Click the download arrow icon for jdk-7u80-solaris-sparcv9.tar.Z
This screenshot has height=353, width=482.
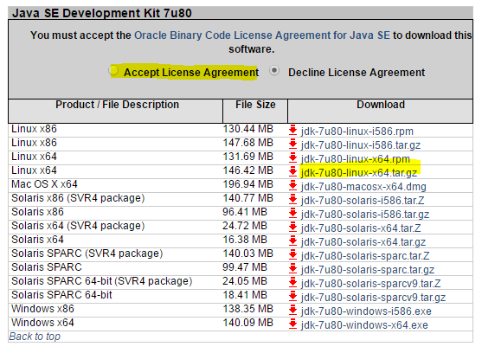(293, 282)
